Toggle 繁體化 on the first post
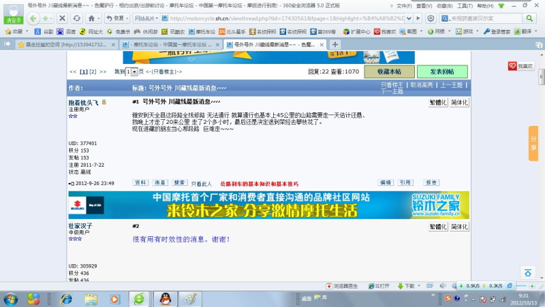 coord(438,102)
